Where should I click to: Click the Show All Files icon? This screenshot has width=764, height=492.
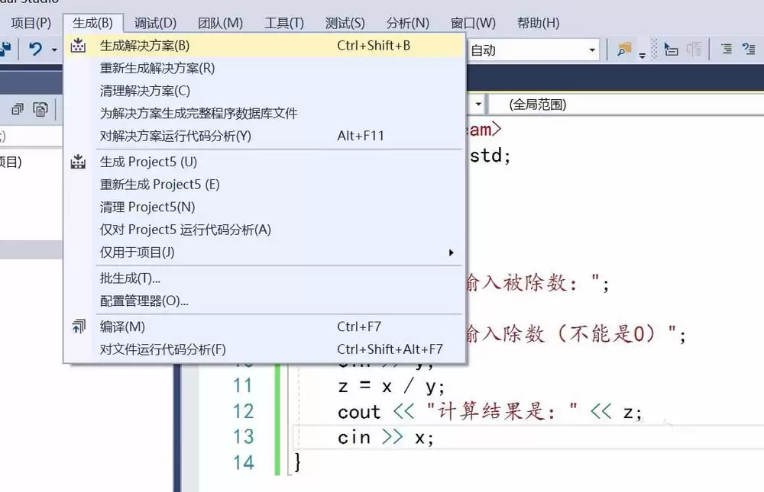40,109
